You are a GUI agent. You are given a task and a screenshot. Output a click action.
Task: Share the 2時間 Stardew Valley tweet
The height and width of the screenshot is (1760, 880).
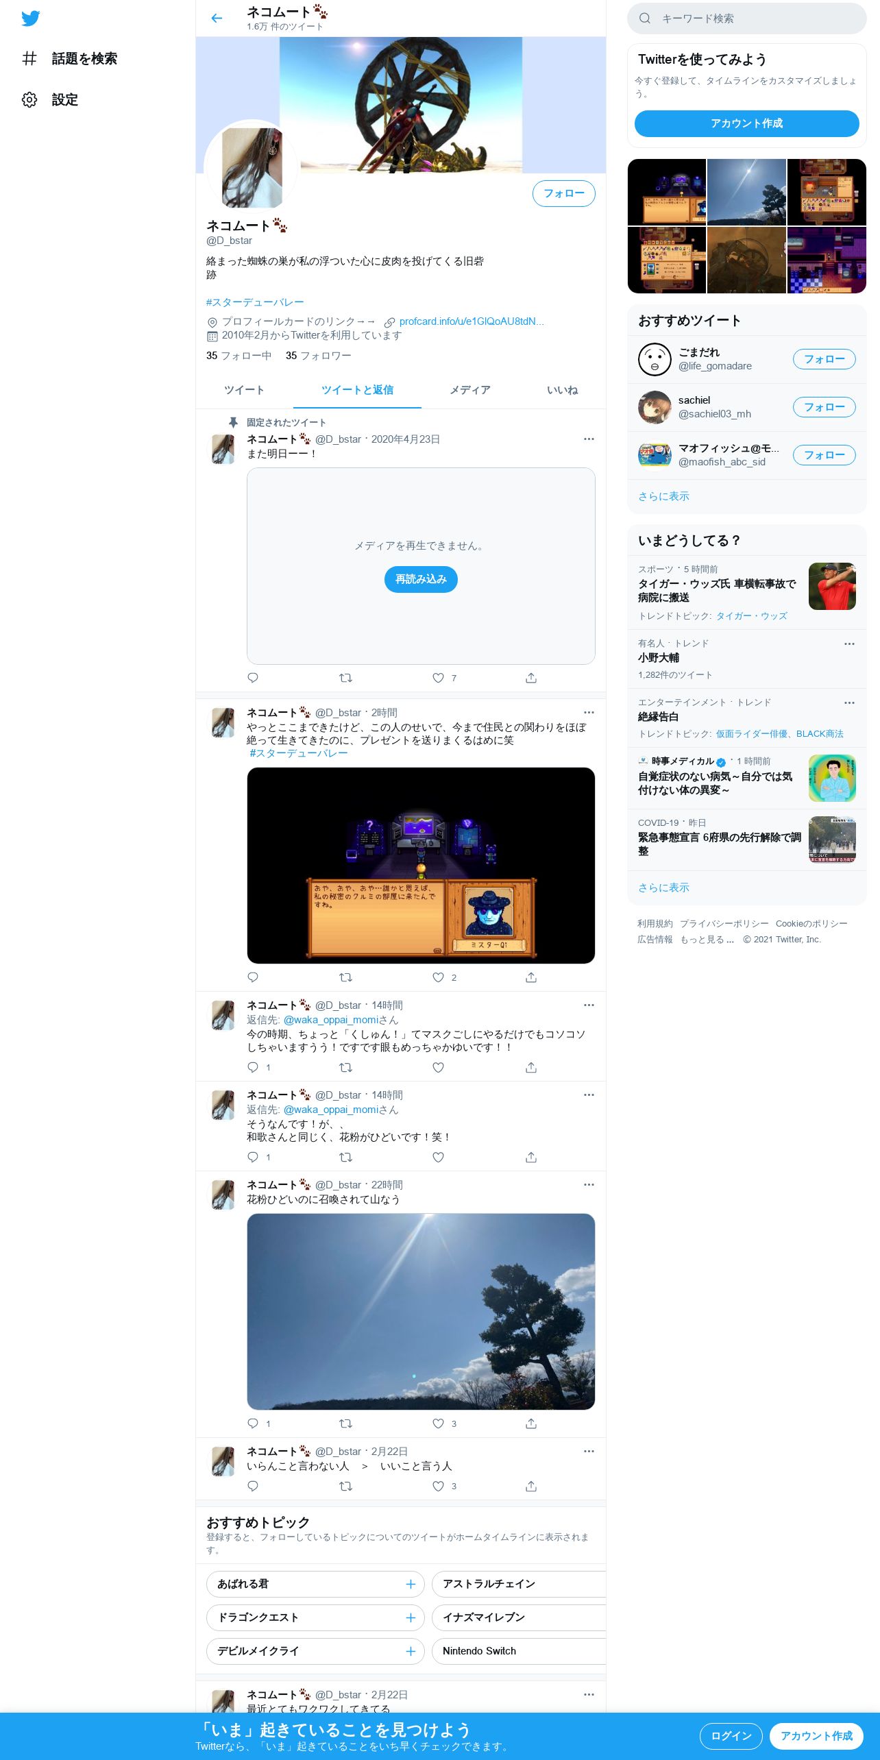[531, 977]
